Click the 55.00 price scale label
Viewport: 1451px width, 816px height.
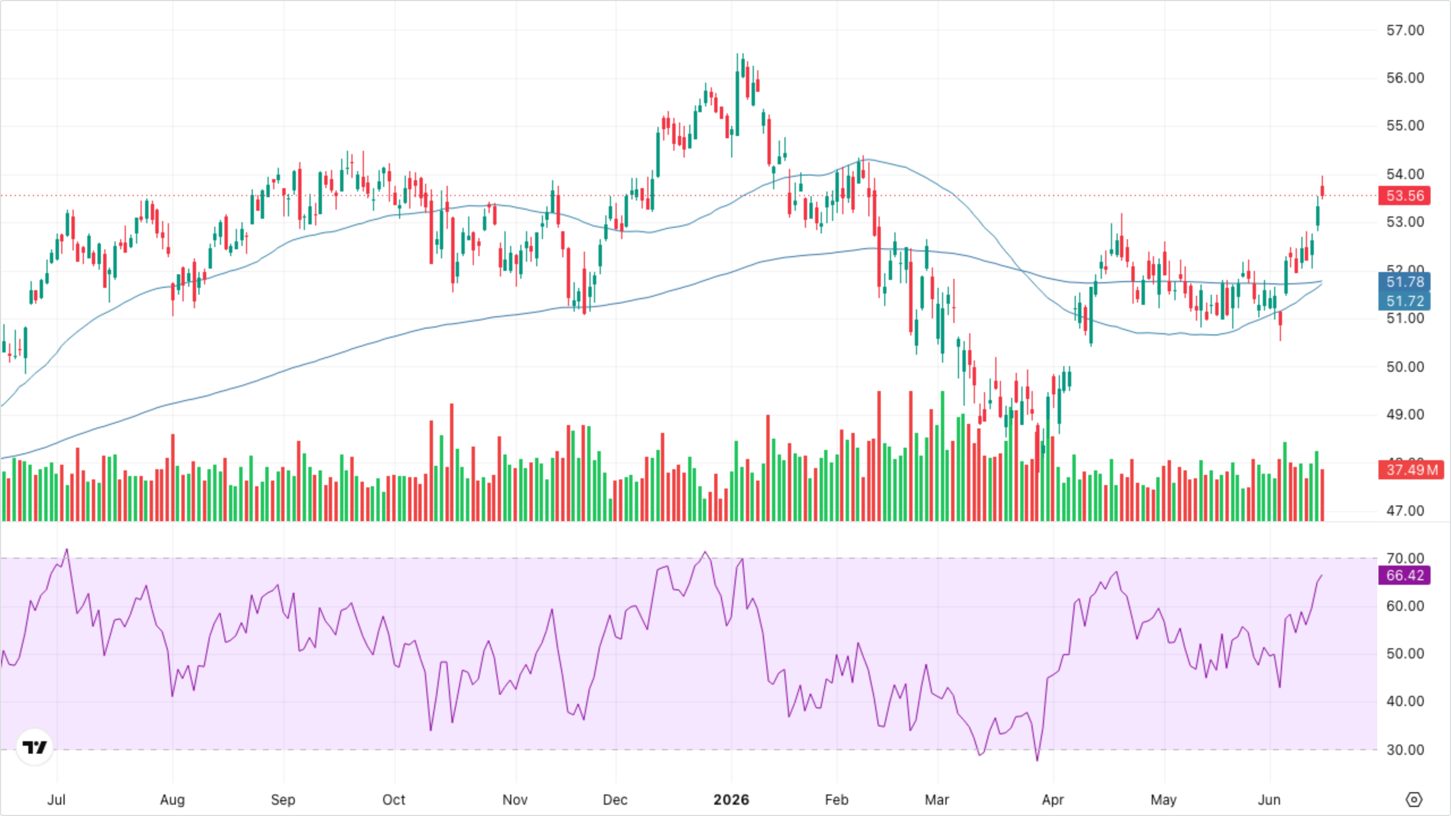tap(1405, 125)
